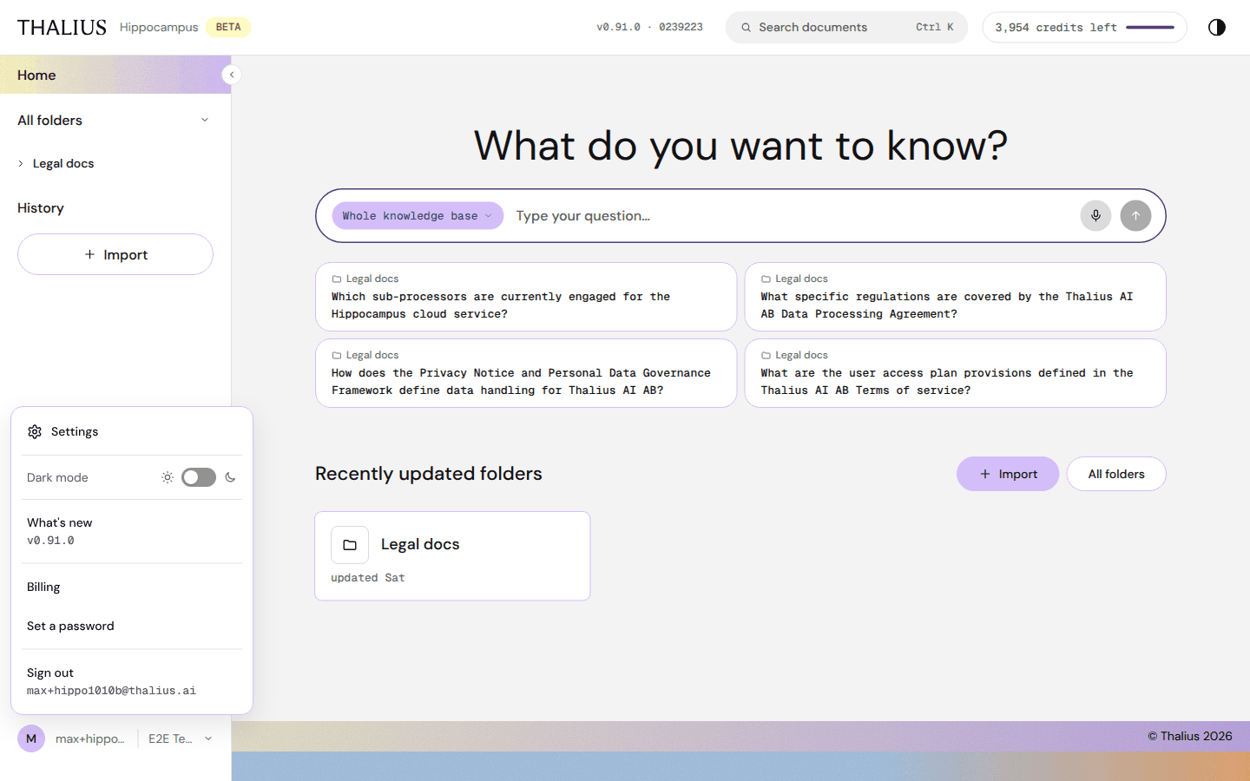
Task: Open History in the sidebar
Action: point(41,208)
